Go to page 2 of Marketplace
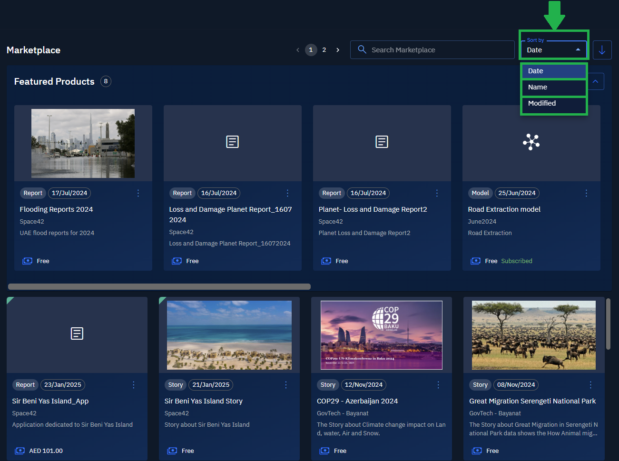 tap(324, 50)
